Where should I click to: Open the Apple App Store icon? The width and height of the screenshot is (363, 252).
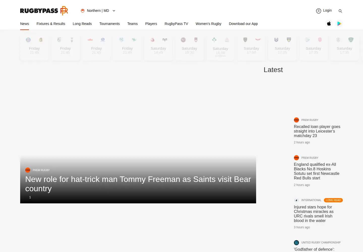point(329,23)
